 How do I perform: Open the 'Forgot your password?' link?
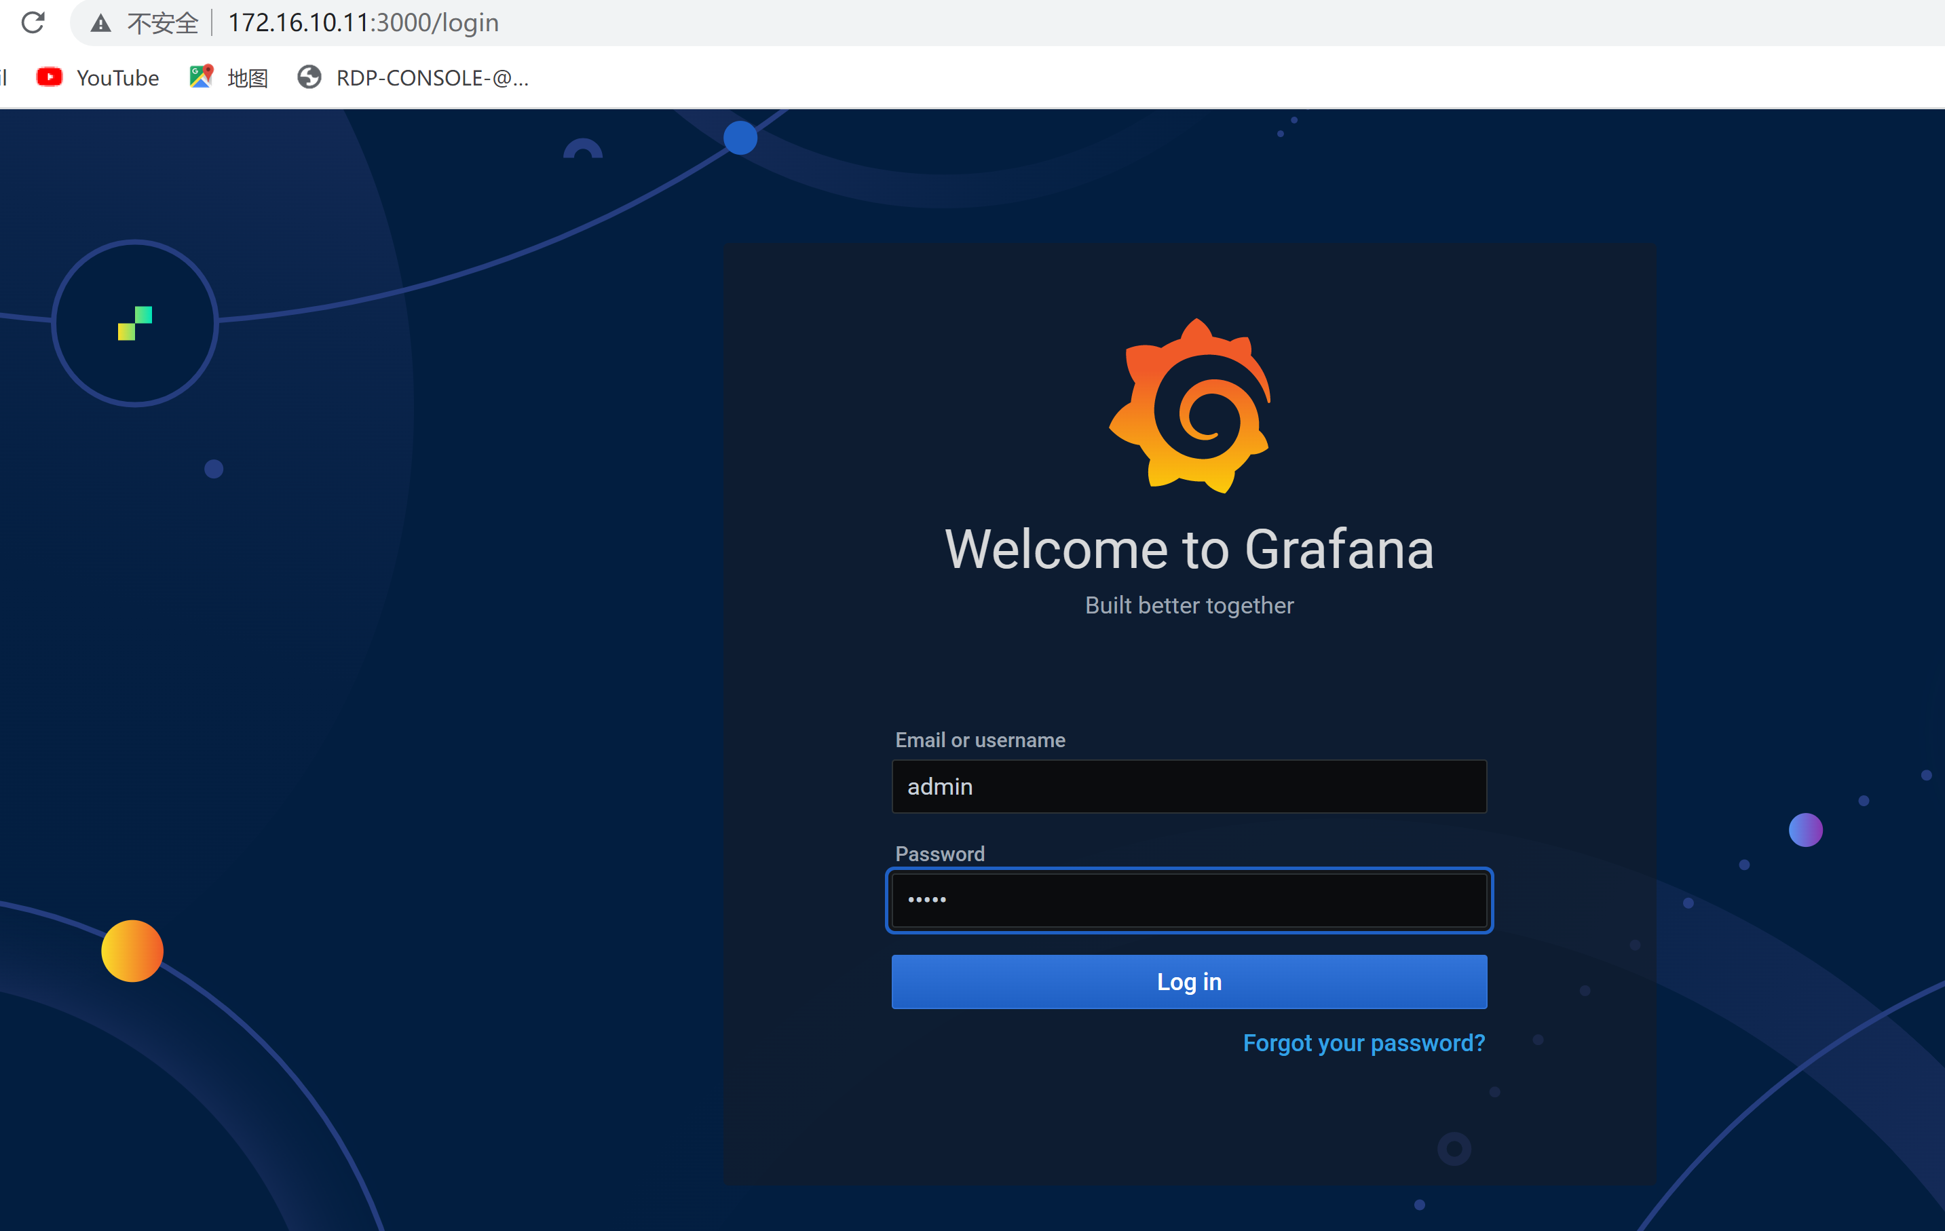(1363, 1043)
